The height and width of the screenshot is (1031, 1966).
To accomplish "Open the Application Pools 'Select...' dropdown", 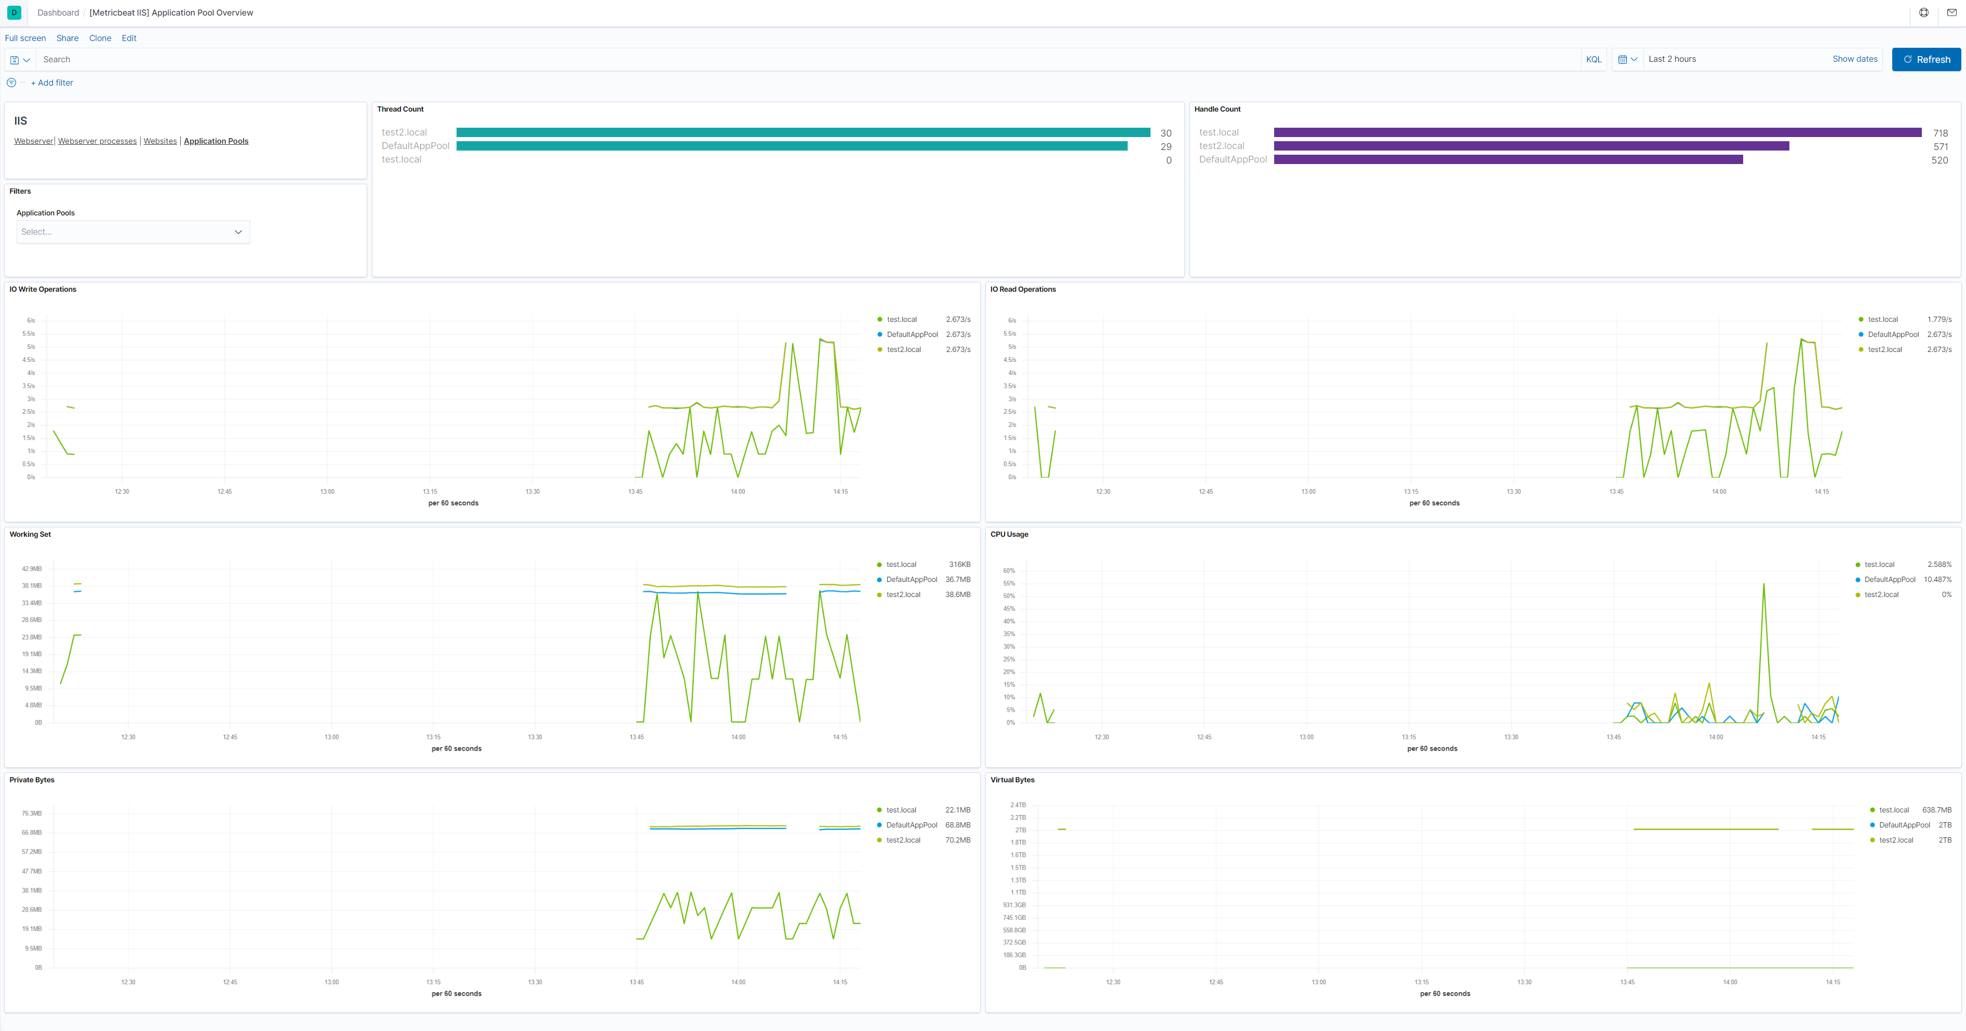I will click(x=133, y=231).
